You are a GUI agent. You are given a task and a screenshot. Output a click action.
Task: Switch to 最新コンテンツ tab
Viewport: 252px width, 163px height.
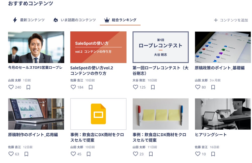click(x=29, y=20)
